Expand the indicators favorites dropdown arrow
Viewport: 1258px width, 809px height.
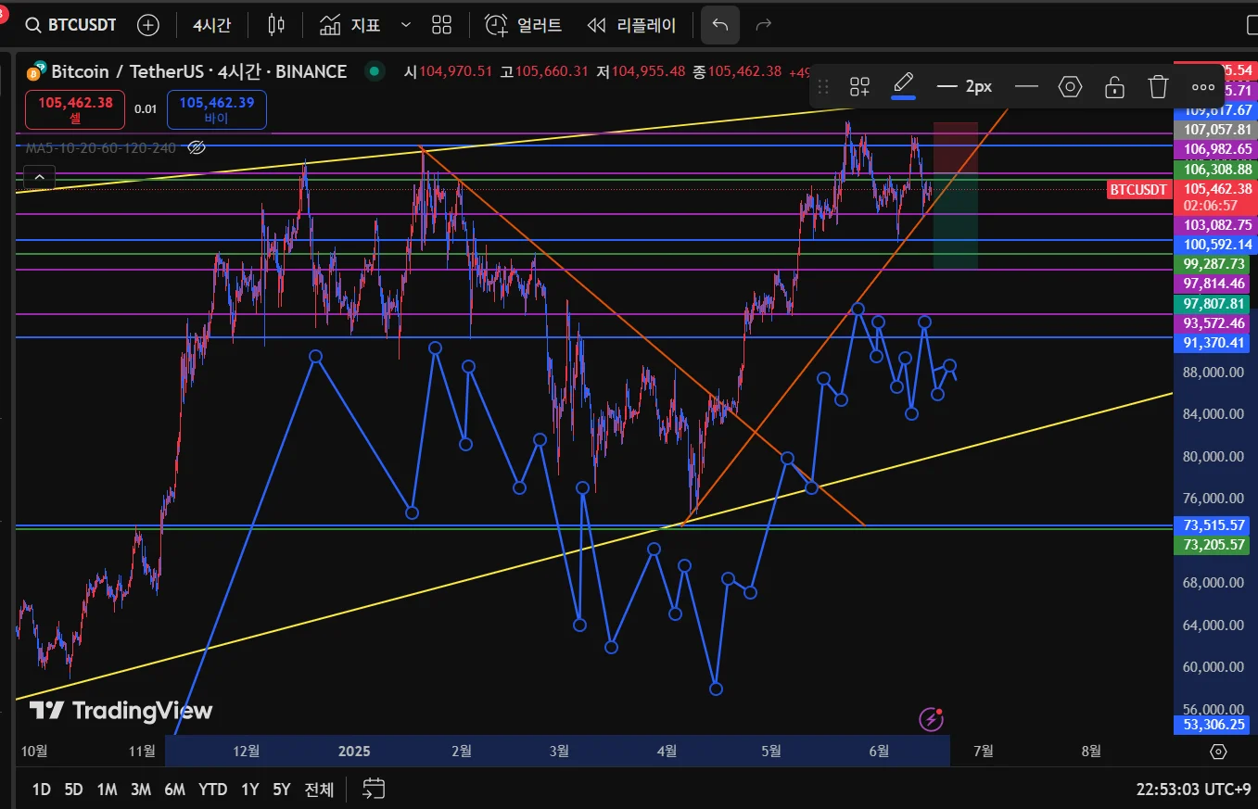coord(405,25)
